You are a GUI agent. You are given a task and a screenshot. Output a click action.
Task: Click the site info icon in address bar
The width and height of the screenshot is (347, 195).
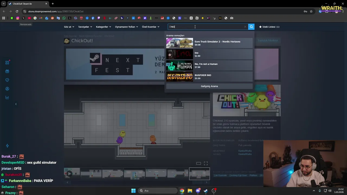coord(25,11)
